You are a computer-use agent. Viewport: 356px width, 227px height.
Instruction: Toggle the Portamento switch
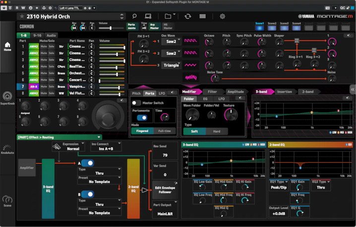click(142, 118)
